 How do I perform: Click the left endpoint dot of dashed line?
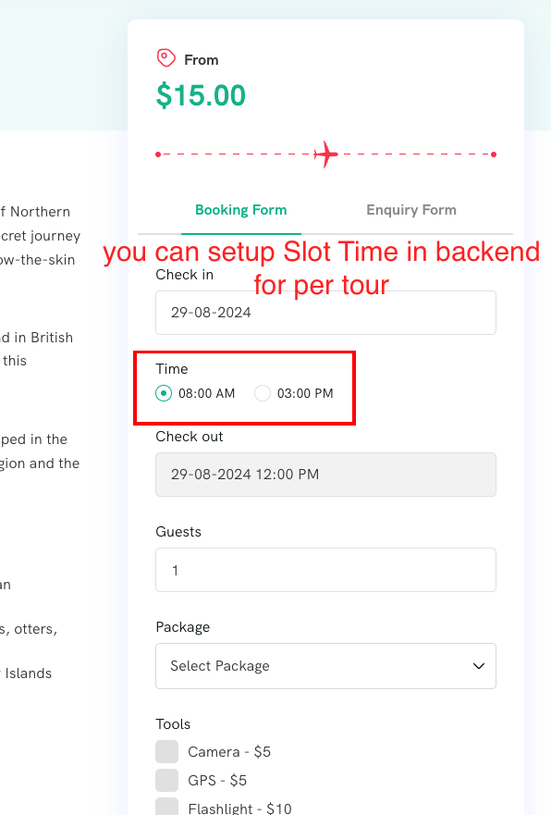pyautogui.click(x=158, y=154)
